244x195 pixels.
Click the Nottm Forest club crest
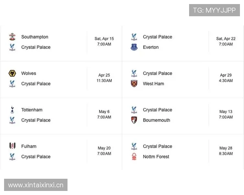[x=134, y=157]
